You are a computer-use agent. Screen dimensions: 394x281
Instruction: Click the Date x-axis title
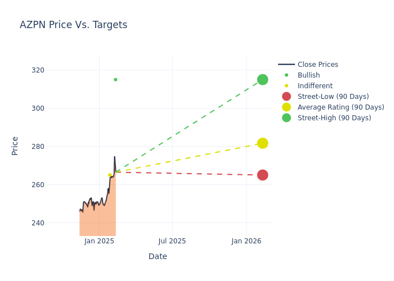(x=158, y=256)
